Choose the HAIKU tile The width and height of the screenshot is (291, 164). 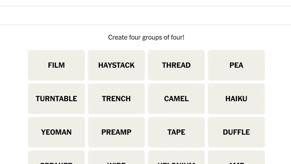click(236, 99)
